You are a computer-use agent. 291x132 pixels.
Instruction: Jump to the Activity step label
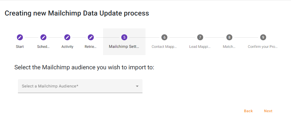[67, 47]
